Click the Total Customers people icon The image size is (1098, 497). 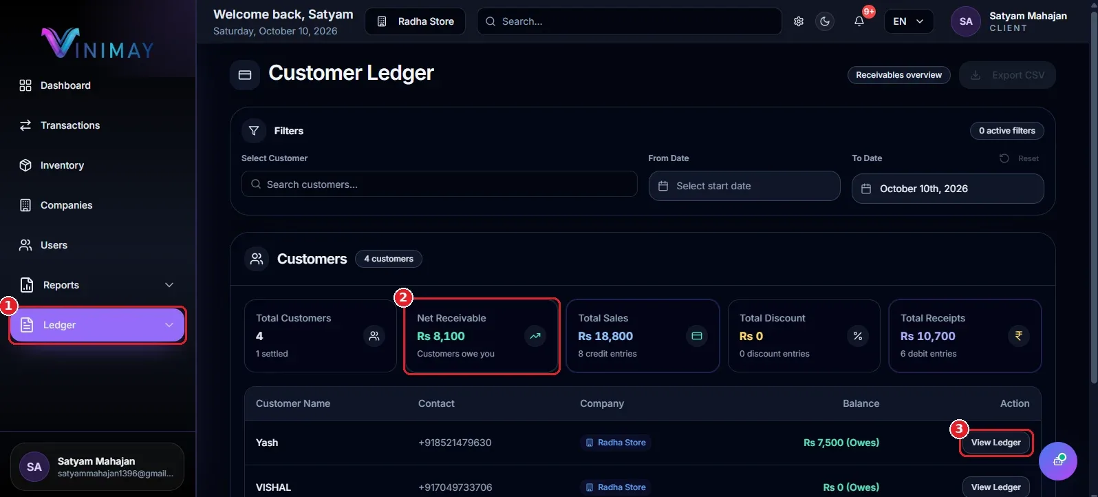coord(374,336)
